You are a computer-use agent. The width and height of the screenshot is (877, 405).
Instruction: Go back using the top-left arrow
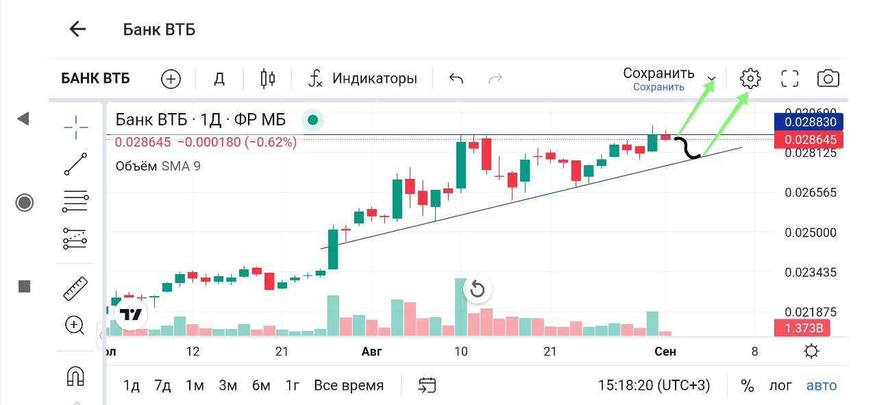click(x=77, y=29)
